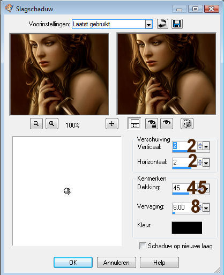Viewport: 224px width, 275px height.
Task: Confirm the drop shadow with OK
Action: 73,263
